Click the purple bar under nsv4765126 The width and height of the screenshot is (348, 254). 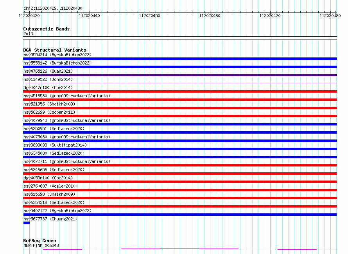pyautogui.click(x=180, y=75)
